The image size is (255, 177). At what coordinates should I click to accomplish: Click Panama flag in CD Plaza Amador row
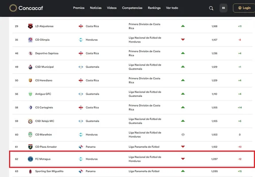pos(81,147)
